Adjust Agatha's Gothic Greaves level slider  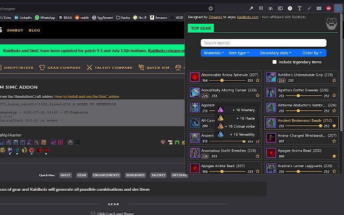304,96
